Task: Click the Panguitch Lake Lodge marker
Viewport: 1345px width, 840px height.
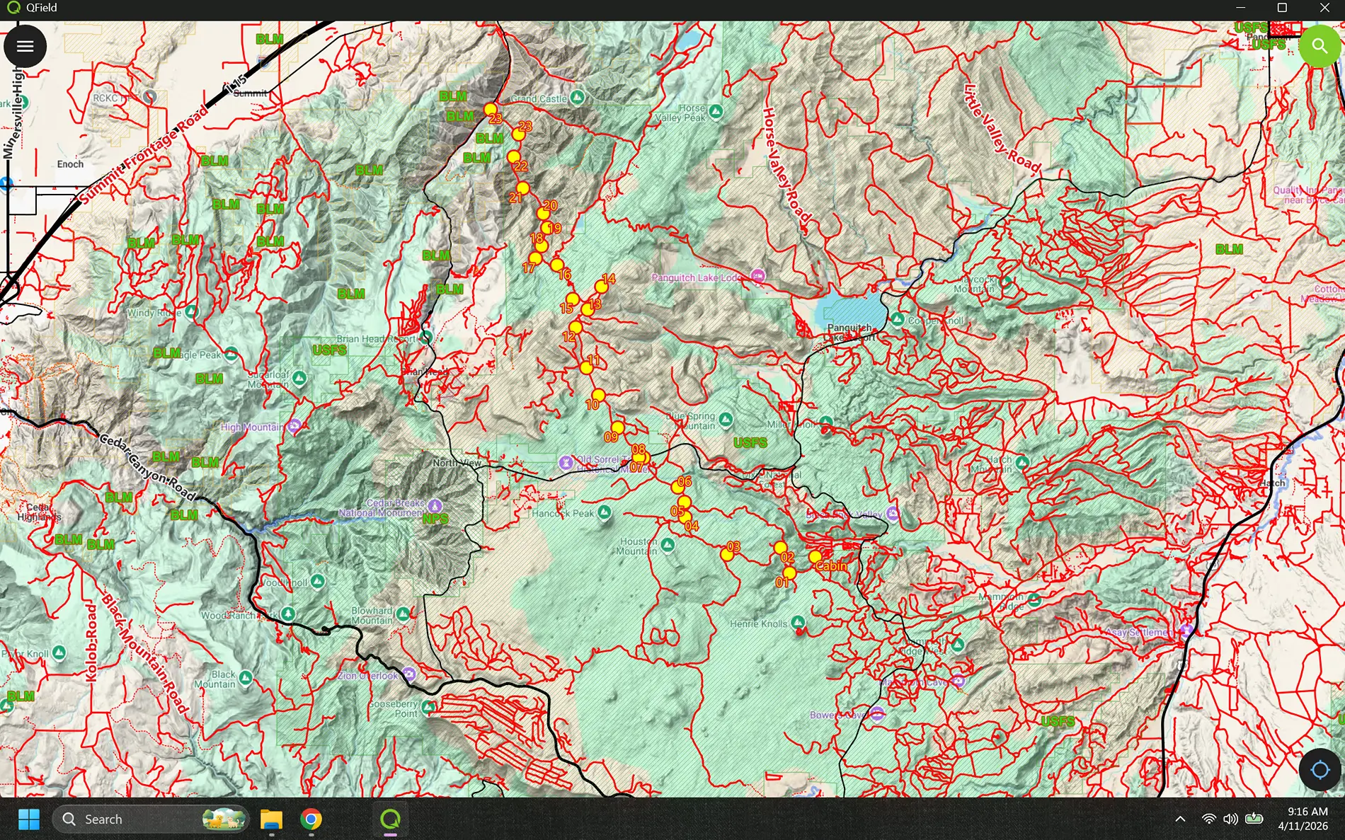Action: [758, 276]
